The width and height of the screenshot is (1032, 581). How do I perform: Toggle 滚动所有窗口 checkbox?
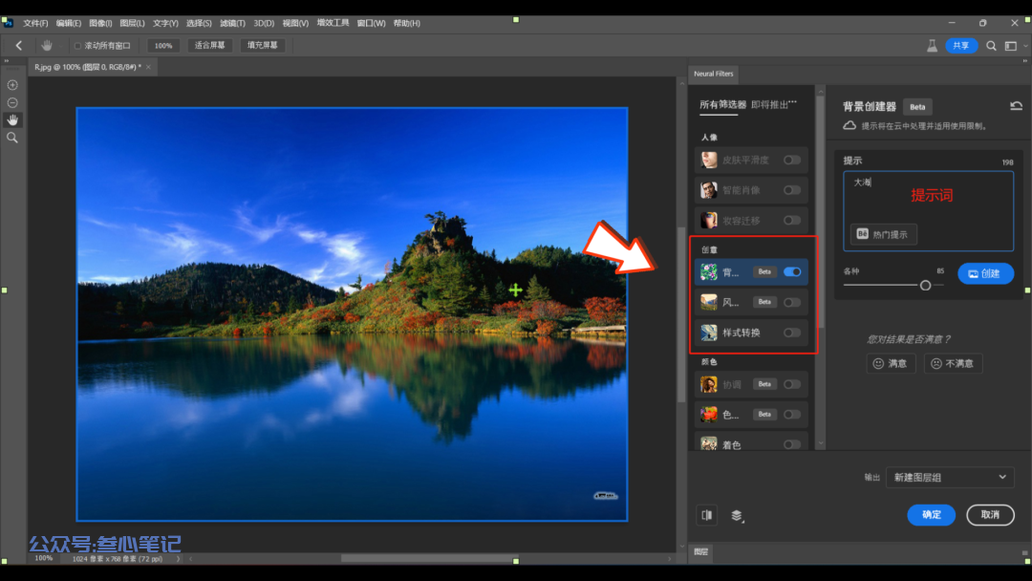77,46
